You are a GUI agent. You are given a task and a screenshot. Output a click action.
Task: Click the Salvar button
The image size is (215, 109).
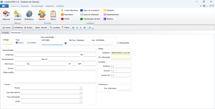click(38, 28)
